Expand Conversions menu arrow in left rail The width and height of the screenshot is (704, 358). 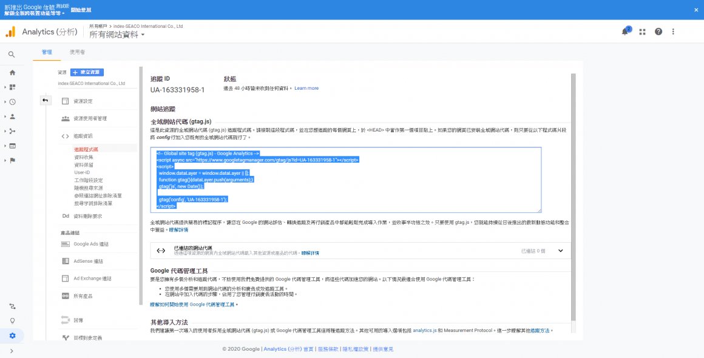click(5, 160)
